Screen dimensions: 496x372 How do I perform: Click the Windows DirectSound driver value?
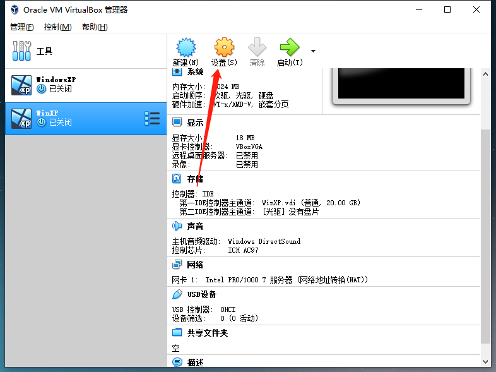coord(264,241)
